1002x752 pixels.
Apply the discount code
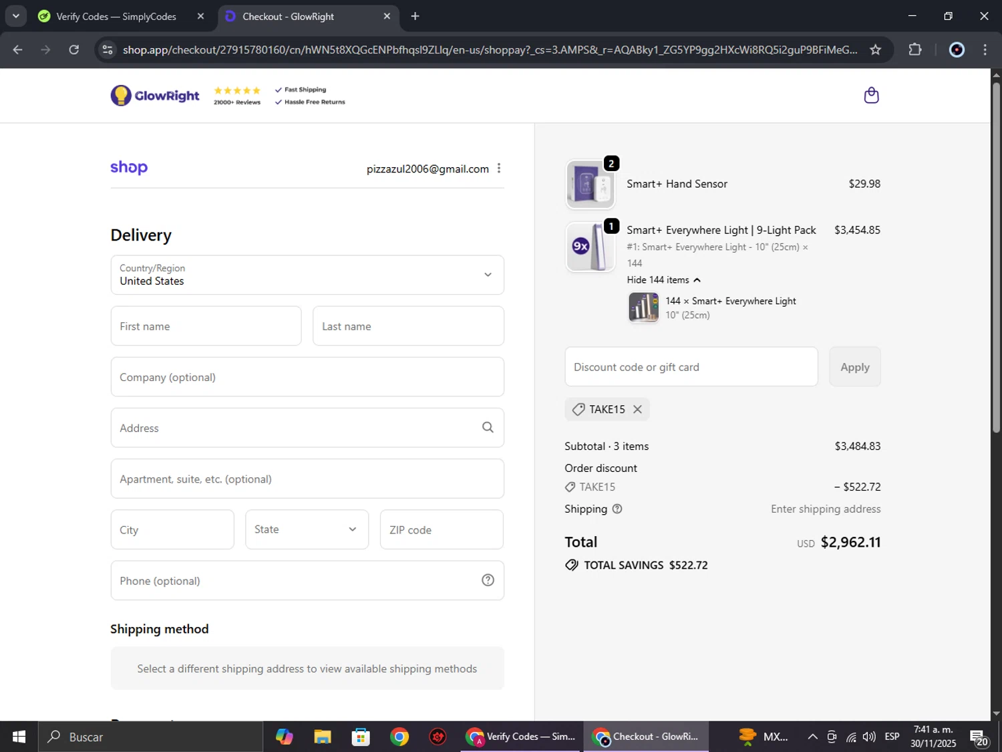point(855,366)
